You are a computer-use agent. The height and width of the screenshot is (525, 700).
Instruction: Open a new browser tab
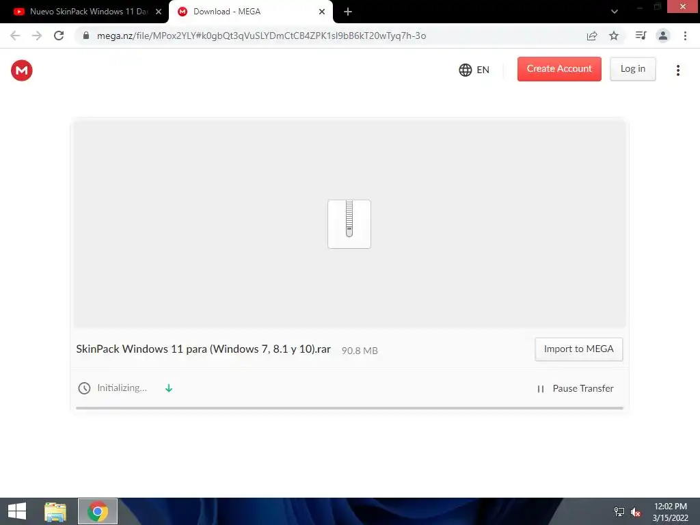click(x=348, y=12)
